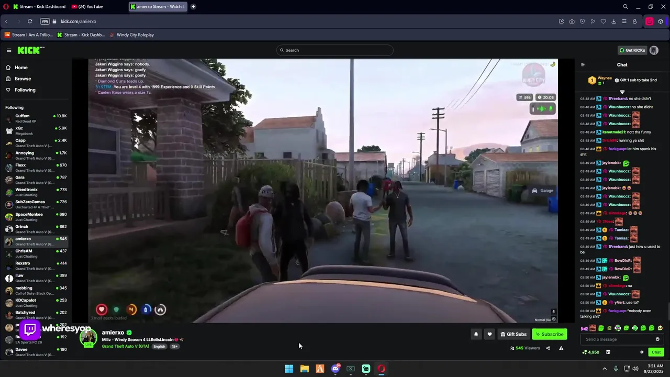Add page to bookmarks heart icon

tap(603, 21)
